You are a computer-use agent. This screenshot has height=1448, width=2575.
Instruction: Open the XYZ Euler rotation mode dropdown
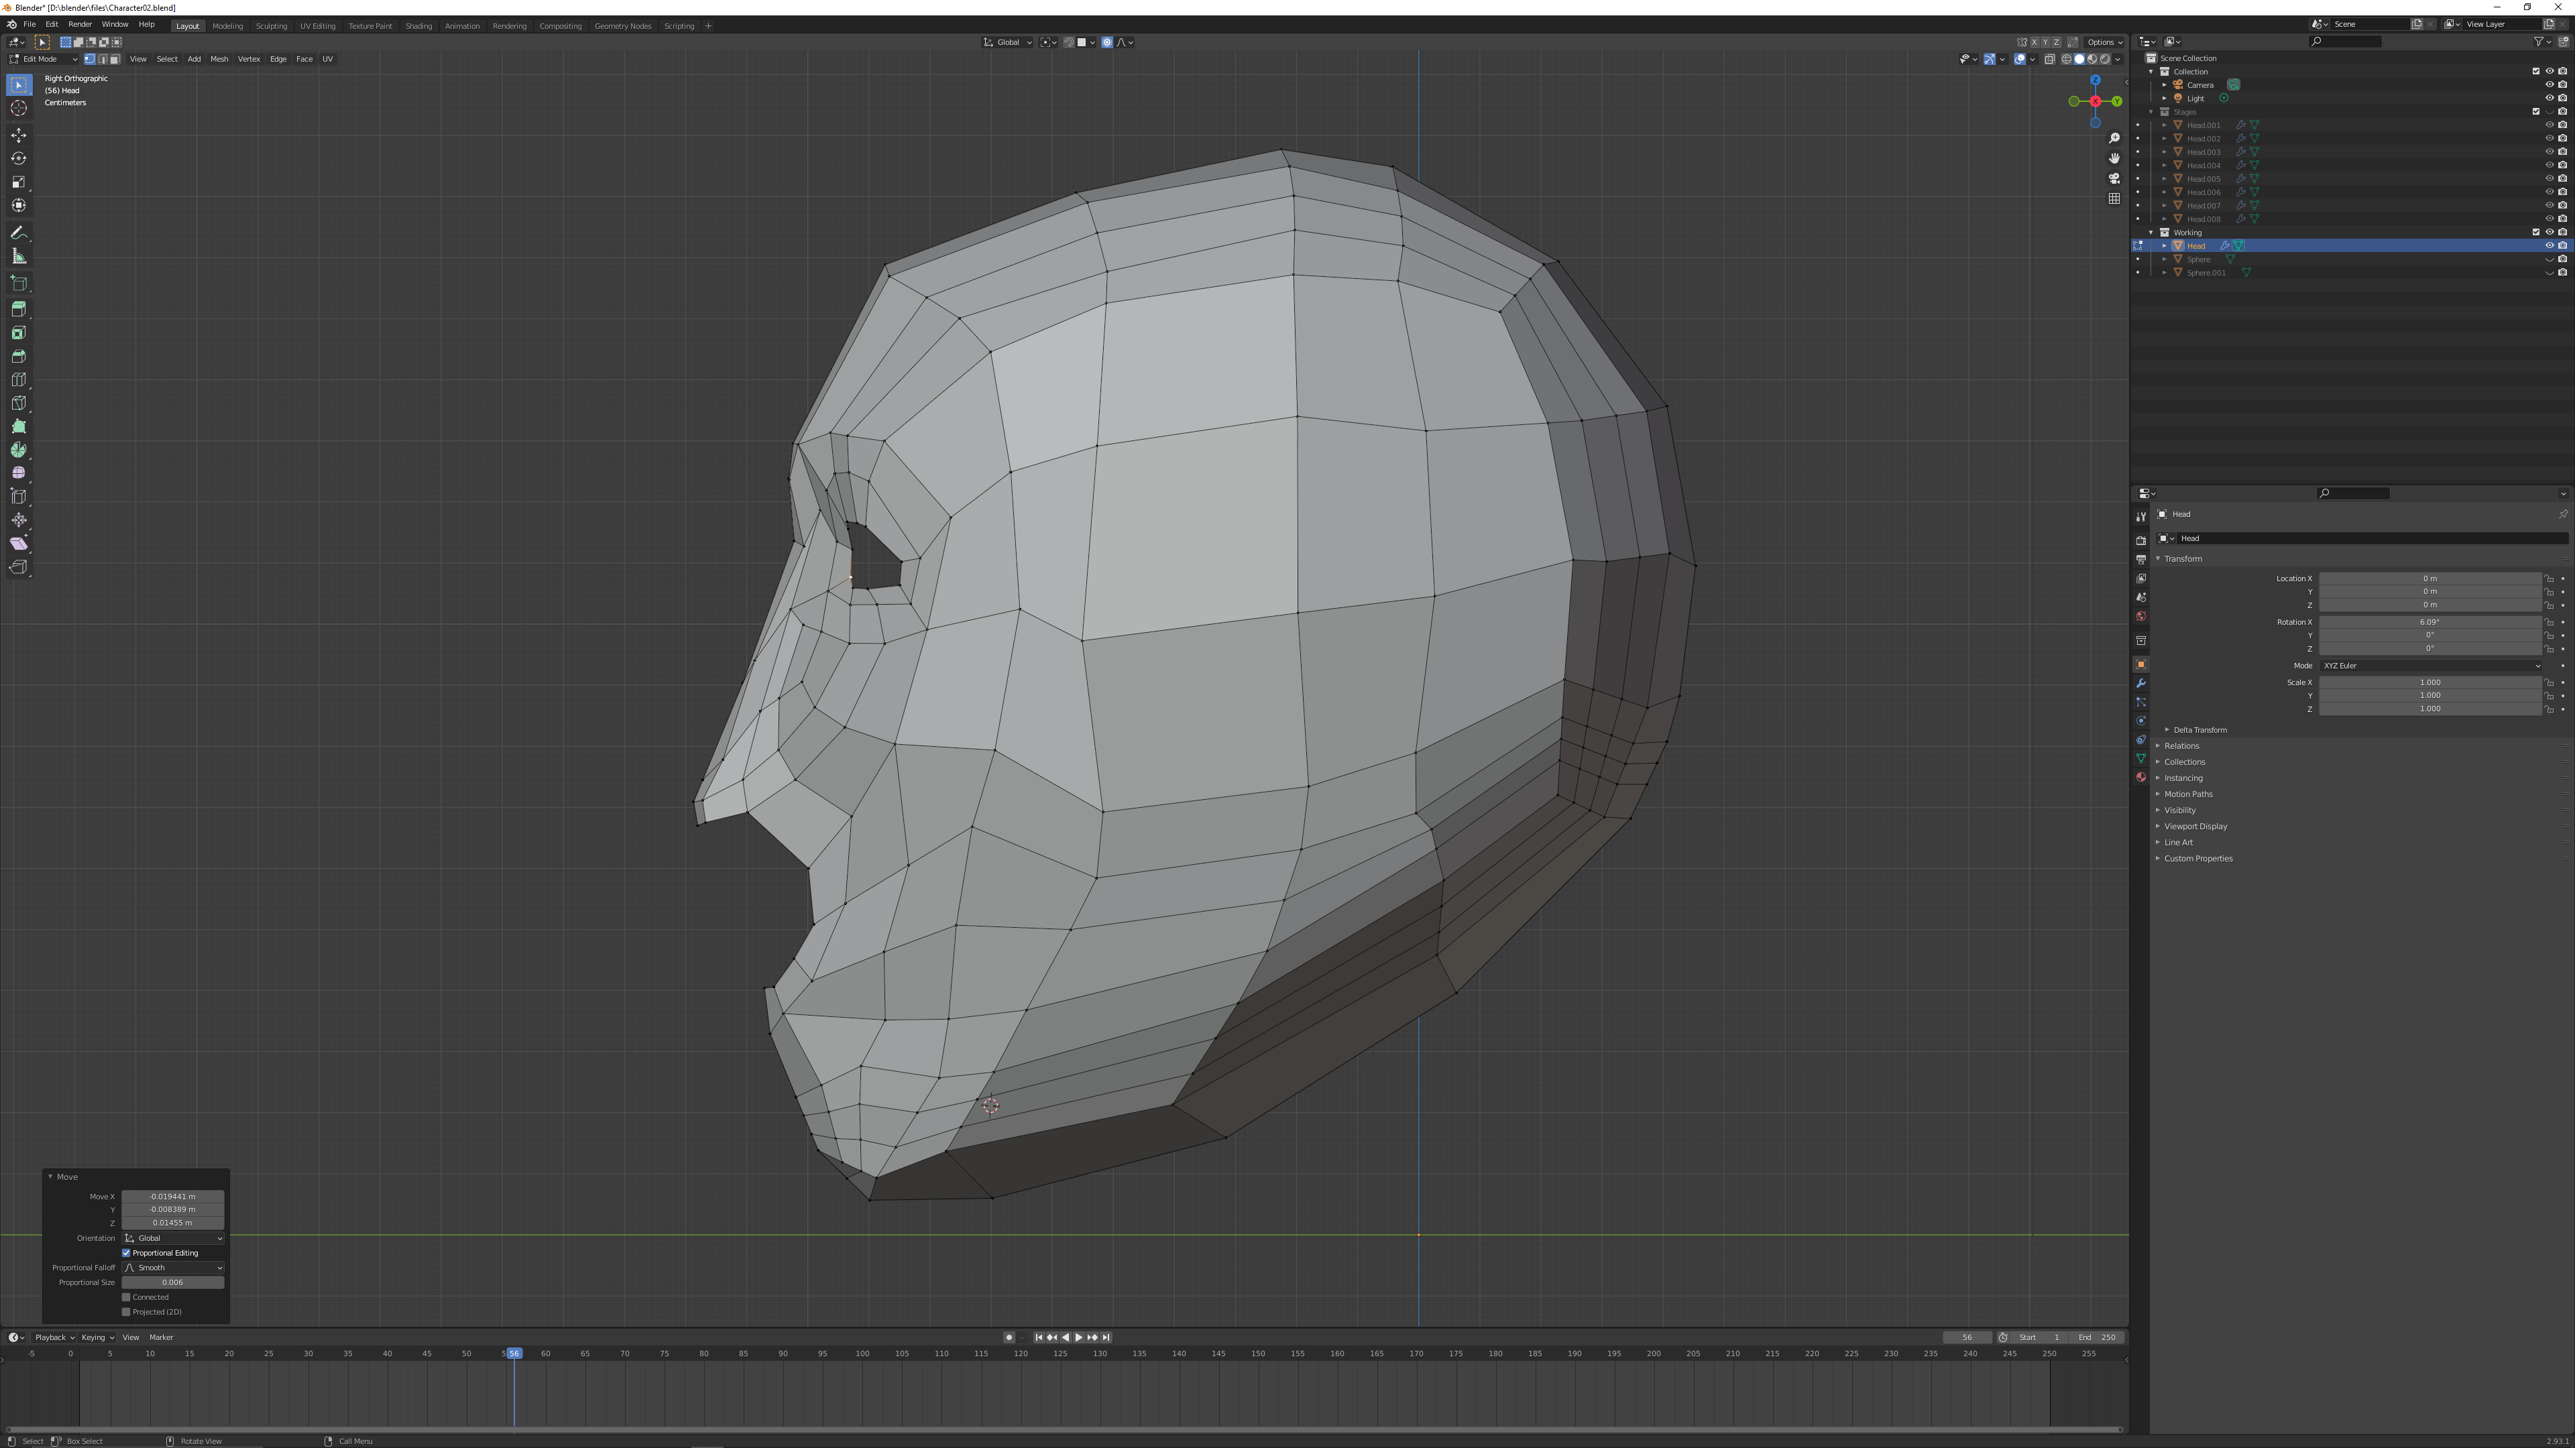point(2430,666)
